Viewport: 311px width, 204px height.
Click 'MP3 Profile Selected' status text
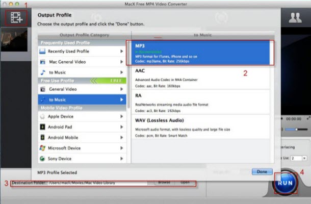[57, 172]
